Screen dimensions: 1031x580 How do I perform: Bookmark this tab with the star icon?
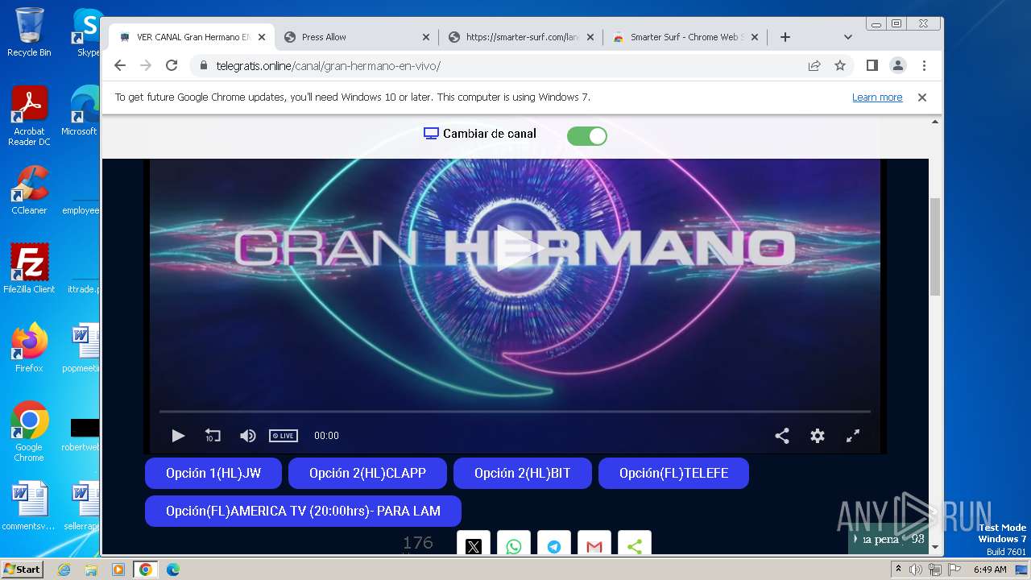[840, 66]
